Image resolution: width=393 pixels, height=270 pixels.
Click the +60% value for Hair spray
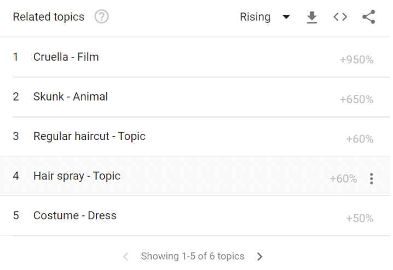[x=343, y=179]
